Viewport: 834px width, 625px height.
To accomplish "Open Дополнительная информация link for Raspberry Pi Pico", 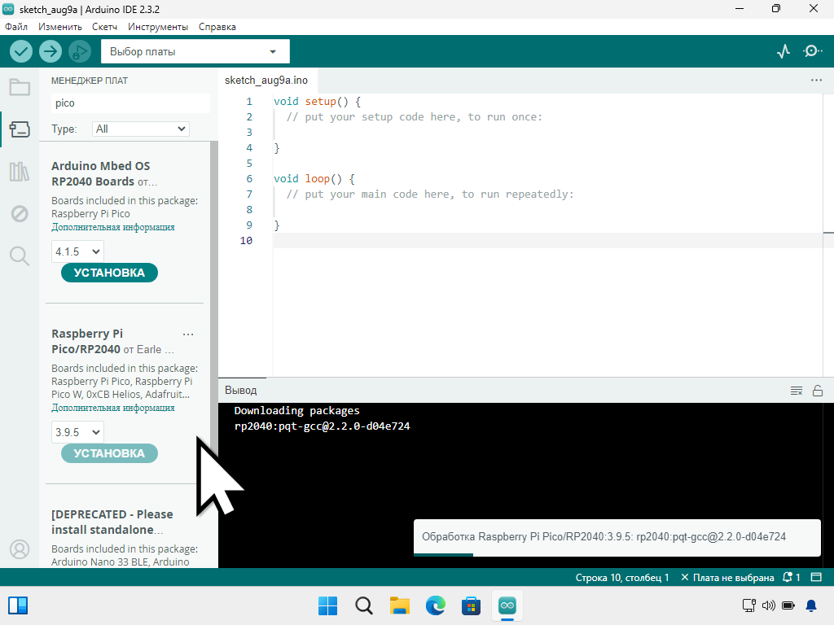I will (x=112, y=408).
